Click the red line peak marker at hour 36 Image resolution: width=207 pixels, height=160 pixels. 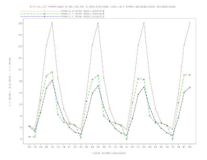coord(98,23)
